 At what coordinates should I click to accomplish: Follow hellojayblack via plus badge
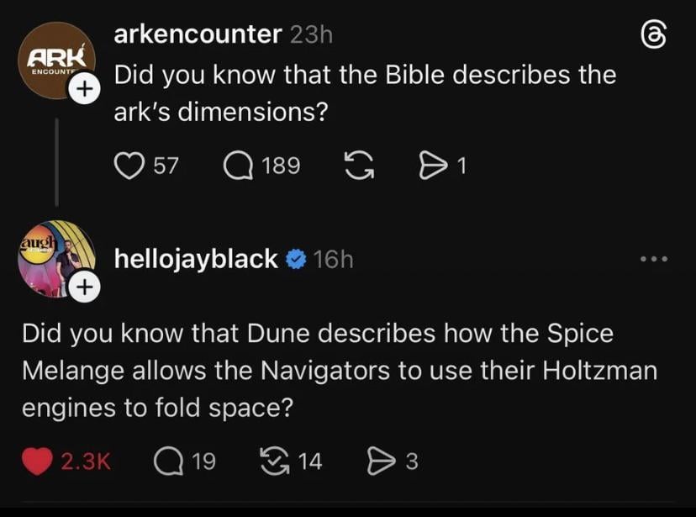pos(82,287)
